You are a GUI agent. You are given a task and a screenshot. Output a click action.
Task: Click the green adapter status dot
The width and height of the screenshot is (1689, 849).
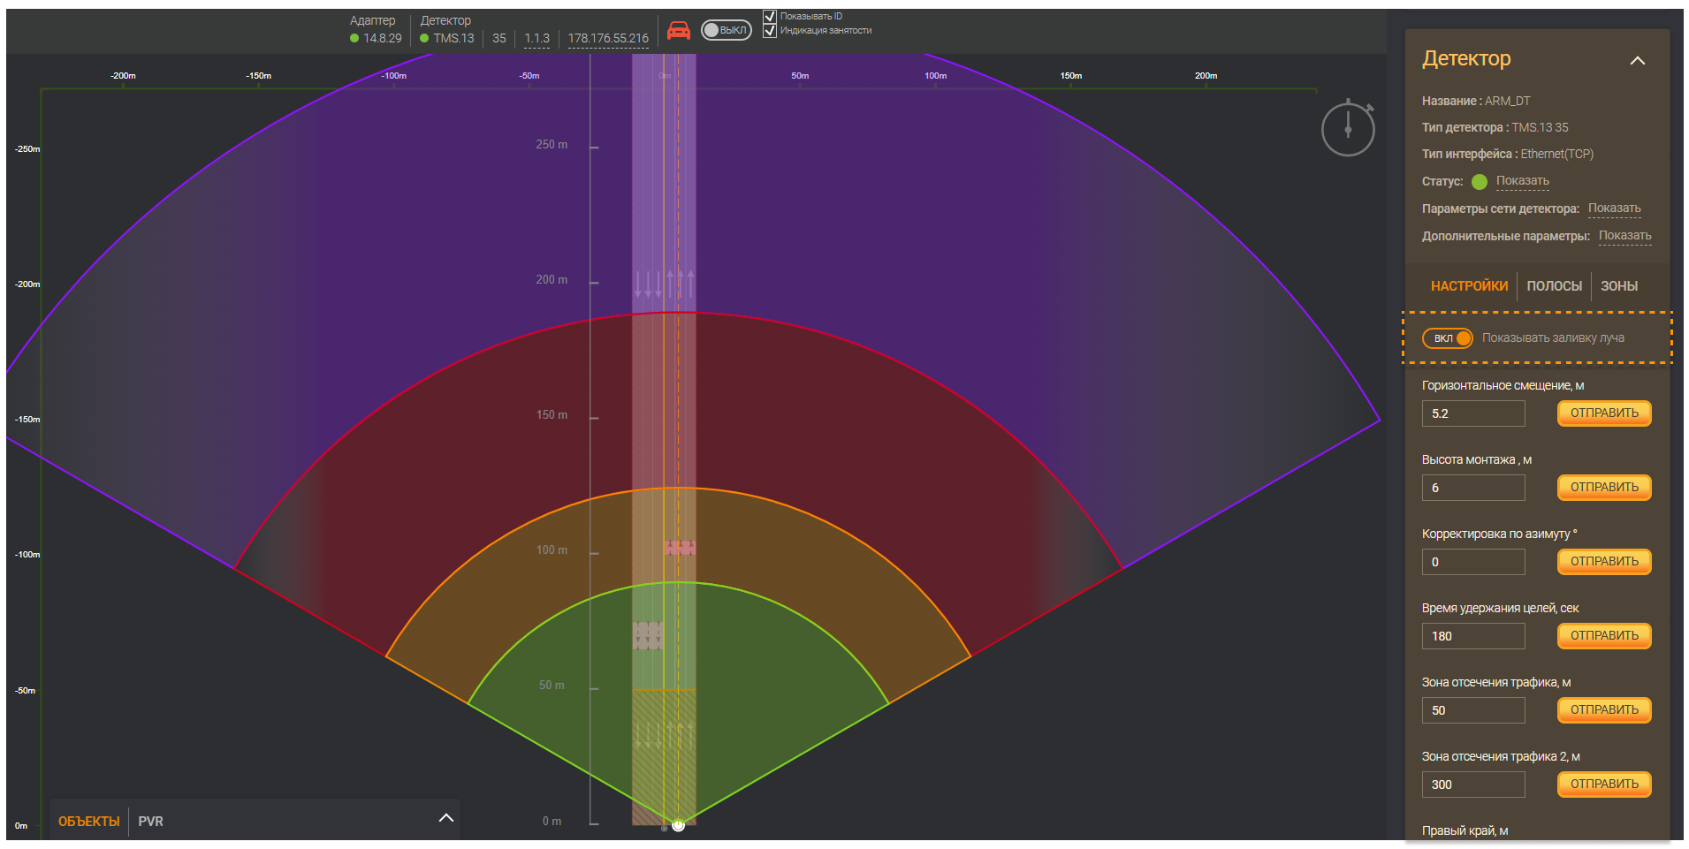coord(354,38)
